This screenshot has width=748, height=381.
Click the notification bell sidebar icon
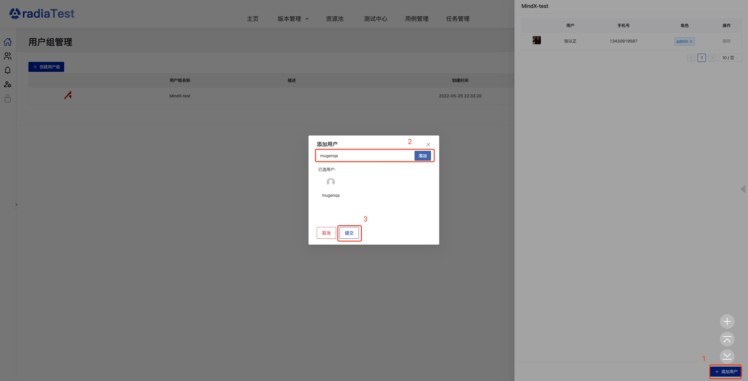click(8, 70)
